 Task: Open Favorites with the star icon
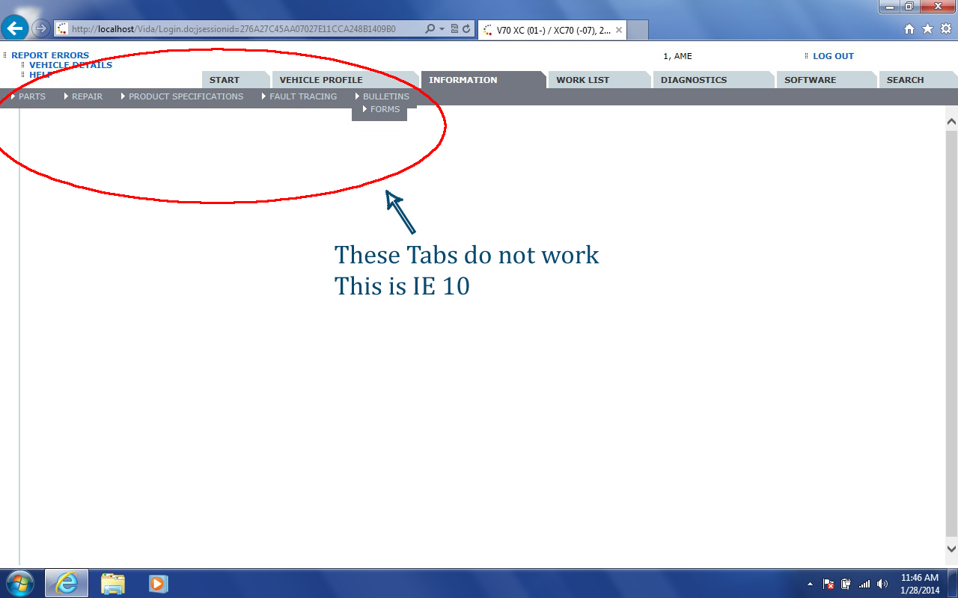pos(927,29)
